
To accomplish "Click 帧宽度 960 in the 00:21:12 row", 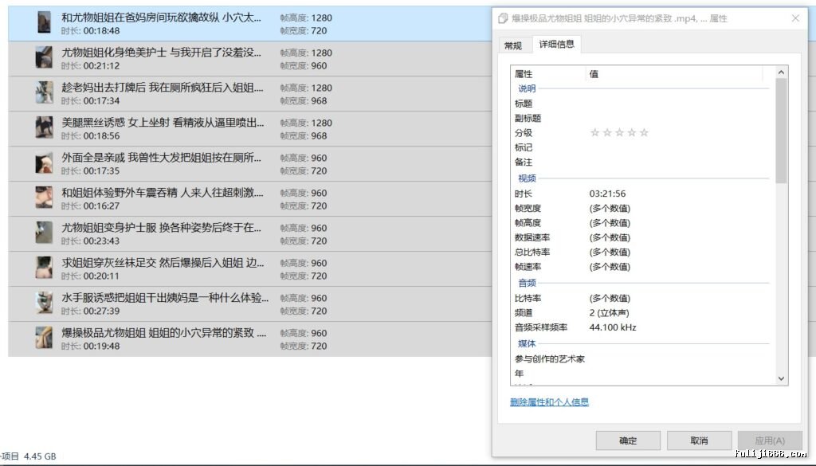I will [304, 65].
